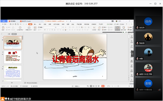Open the file menu dropdown

[x=5, y=24]
